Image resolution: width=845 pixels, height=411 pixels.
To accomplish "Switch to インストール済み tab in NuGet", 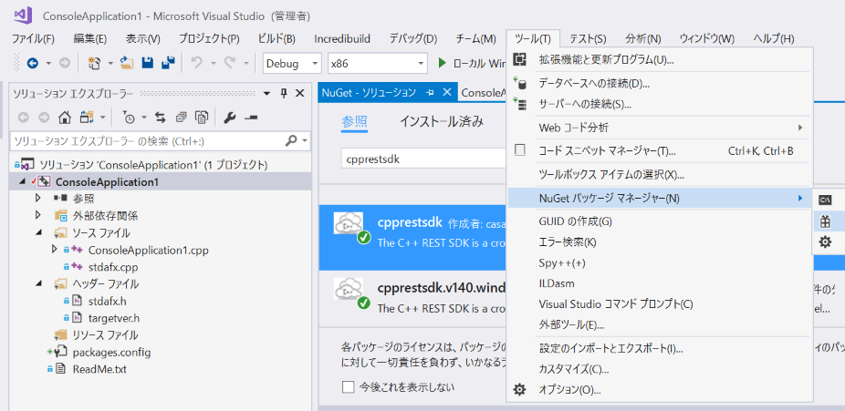I will [x=442, y=121].
